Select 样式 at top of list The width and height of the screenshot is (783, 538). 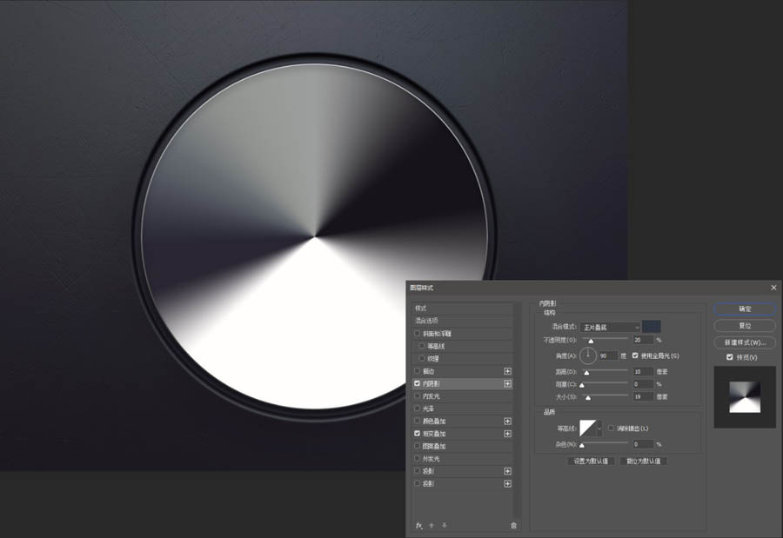point(461,309)
